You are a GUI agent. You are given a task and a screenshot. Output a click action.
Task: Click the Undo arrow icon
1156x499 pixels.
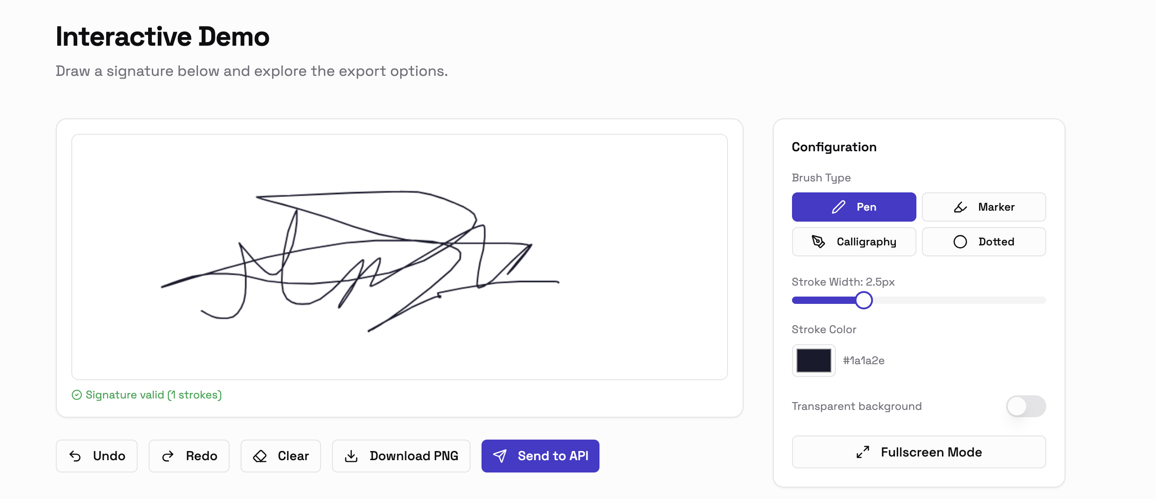click(x=76, y=456)
